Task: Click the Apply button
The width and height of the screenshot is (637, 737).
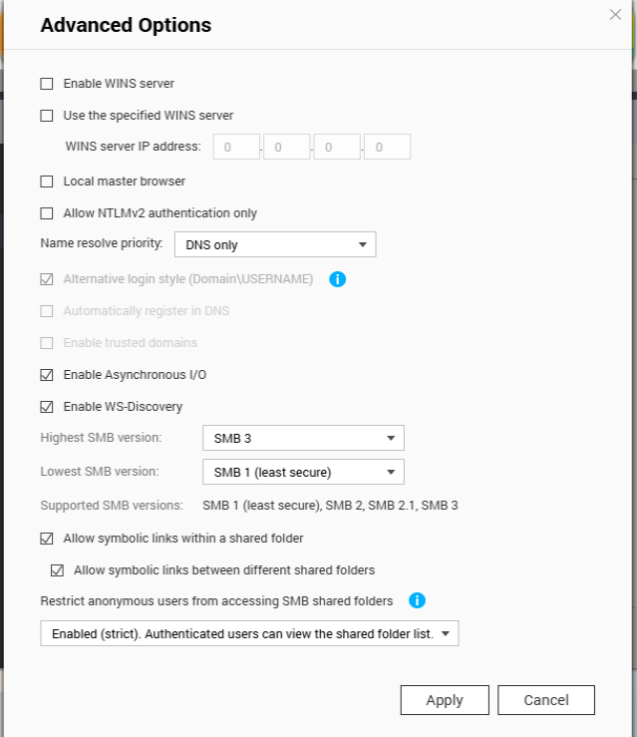Action: tap(445, 700)
